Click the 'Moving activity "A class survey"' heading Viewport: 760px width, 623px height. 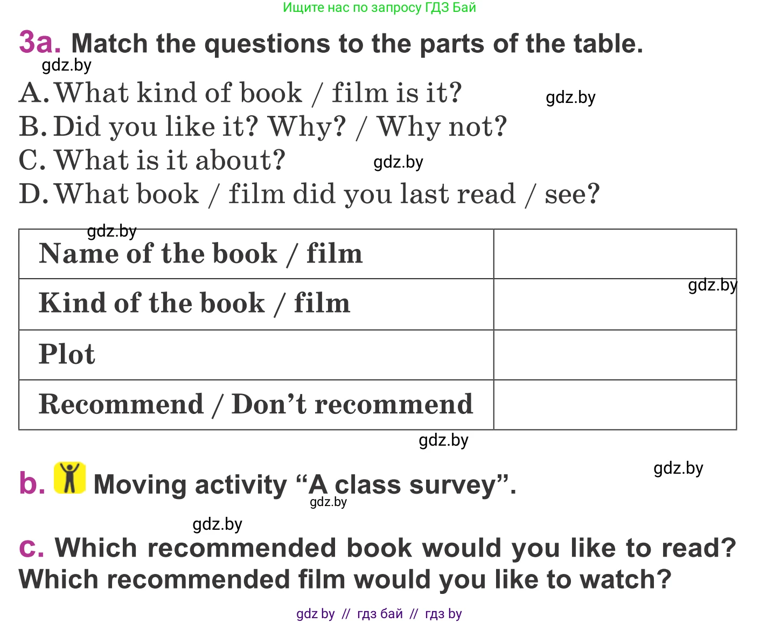tap(305, 484)
